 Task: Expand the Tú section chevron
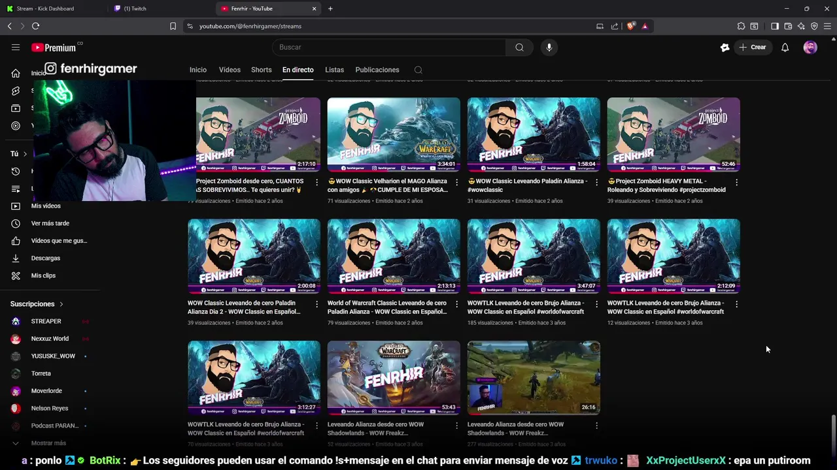click(25, 154)
